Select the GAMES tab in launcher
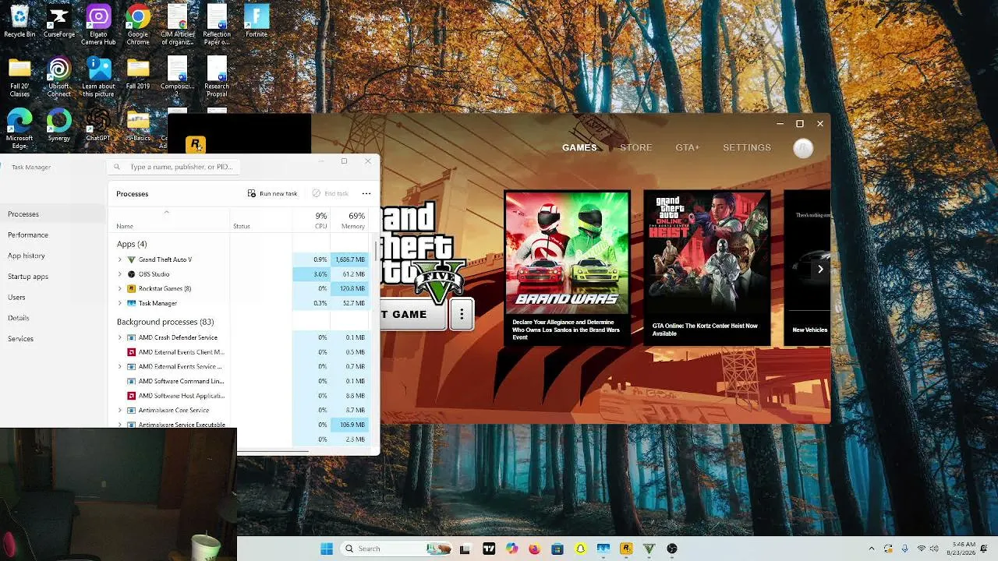The width and height of the screenshot is (998, 561). [579, 147]
